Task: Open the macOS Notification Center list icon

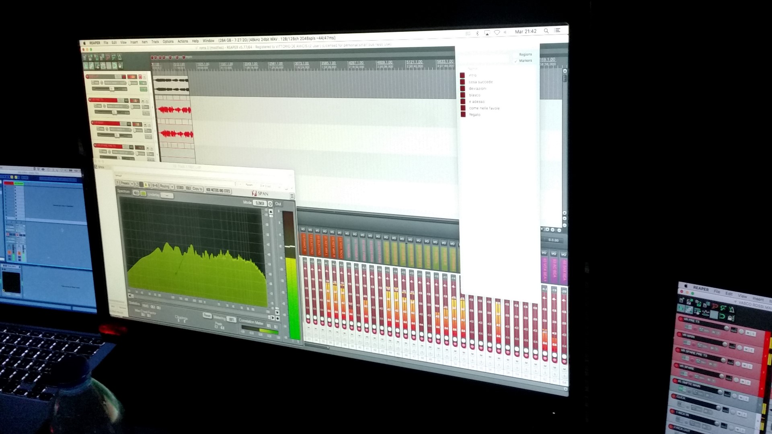Action: click(x=557, y=30)
